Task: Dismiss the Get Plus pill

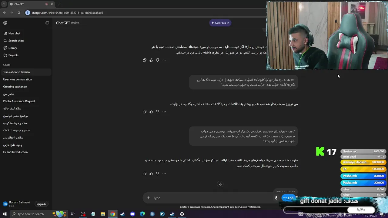Action: pos(228,23)
